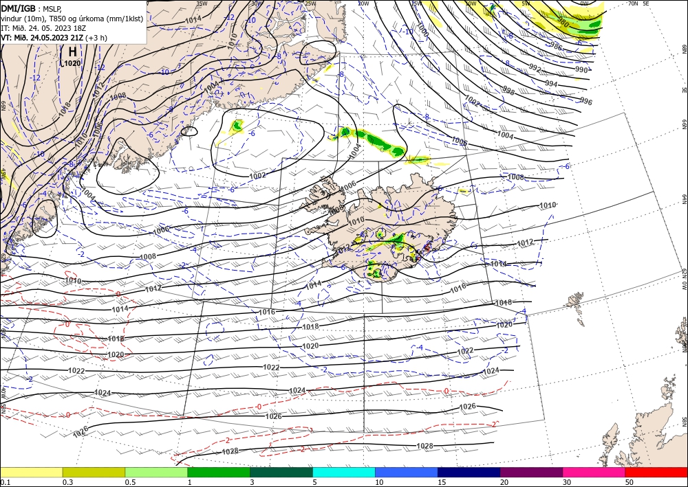
Task: Select the red 50+ mm legend swatch
Action: coord(656,472)
